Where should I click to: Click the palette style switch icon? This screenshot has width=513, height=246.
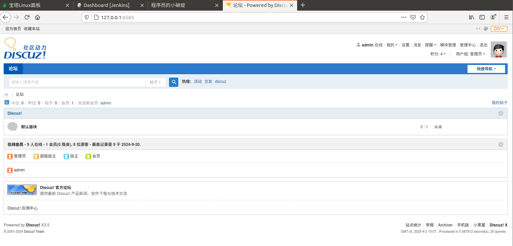pyautogui.click(x=486, y=29)
